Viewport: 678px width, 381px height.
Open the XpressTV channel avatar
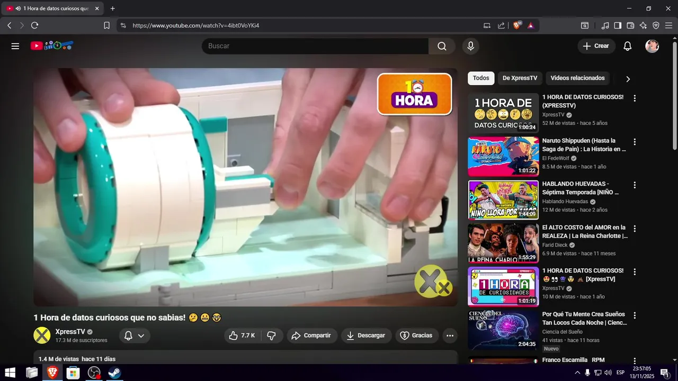pyautogui.click(x=42, y=335)
